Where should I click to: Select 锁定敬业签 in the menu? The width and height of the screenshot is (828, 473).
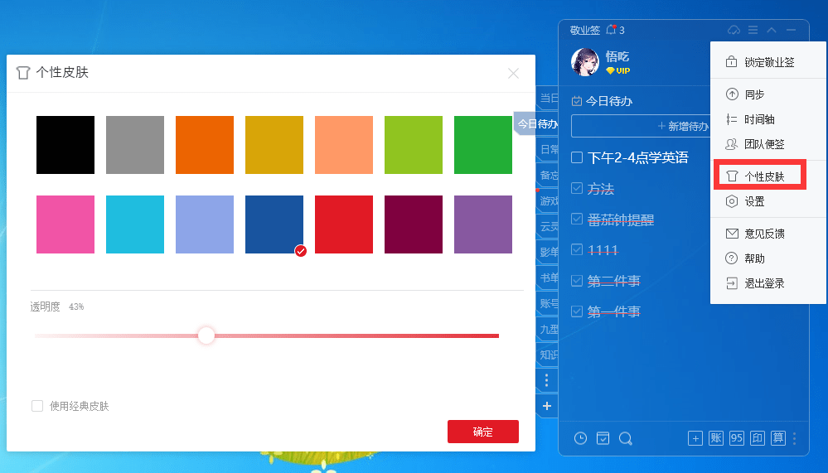(x=768, y=62)
